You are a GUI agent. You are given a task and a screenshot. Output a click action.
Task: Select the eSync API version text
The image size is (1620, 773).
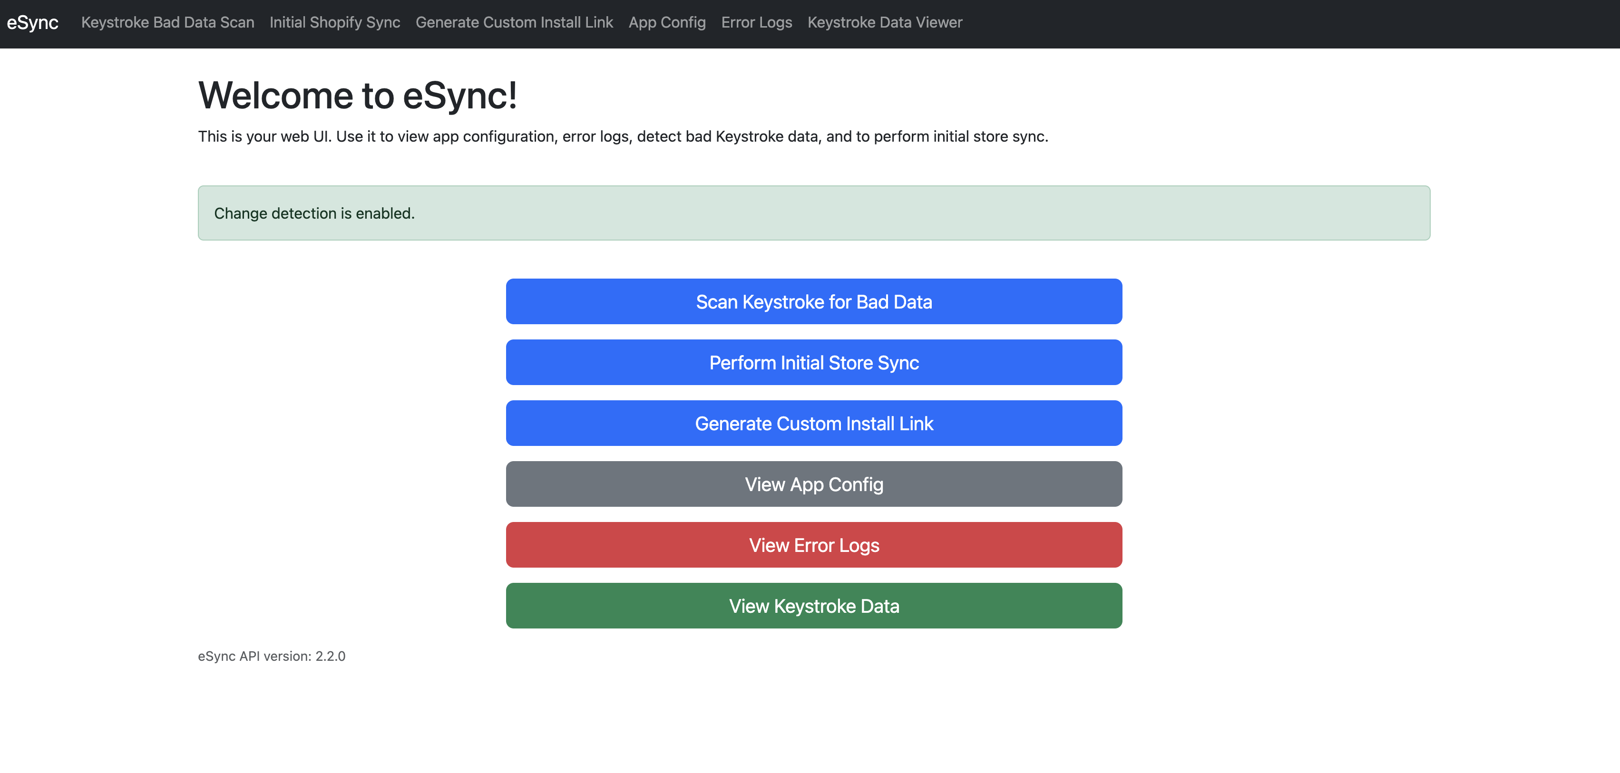coord(271,656)
